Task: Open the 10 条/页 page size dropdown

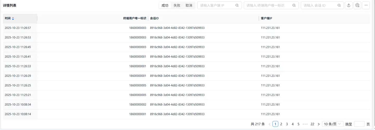Action: pos(333,124)
